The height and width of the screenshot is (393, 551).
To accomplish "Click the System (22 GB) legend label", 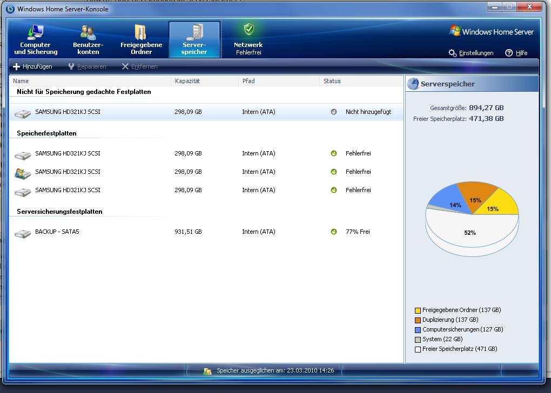I will click(x=442, y=339).
